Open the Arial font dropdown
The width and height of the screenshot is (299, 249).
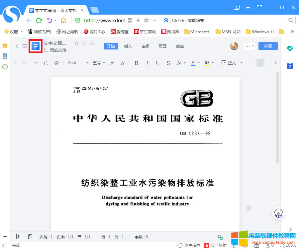(x=78, y=63)
